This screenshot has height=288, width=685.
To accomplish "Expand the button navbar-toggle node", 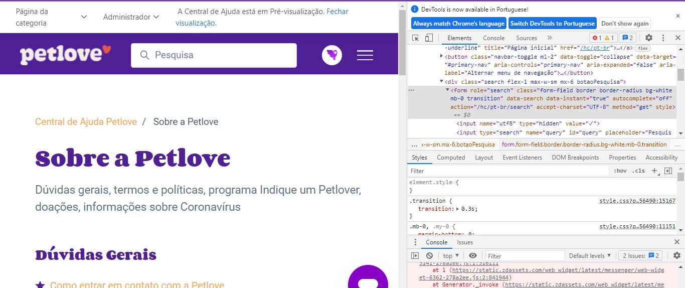I will point(441,56).
